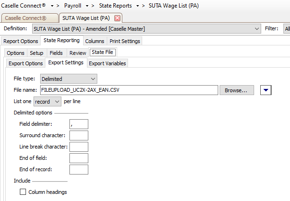Switch to the Caselle Connect tab
Viewport: 290px width, 201px height.
(29, 18)
